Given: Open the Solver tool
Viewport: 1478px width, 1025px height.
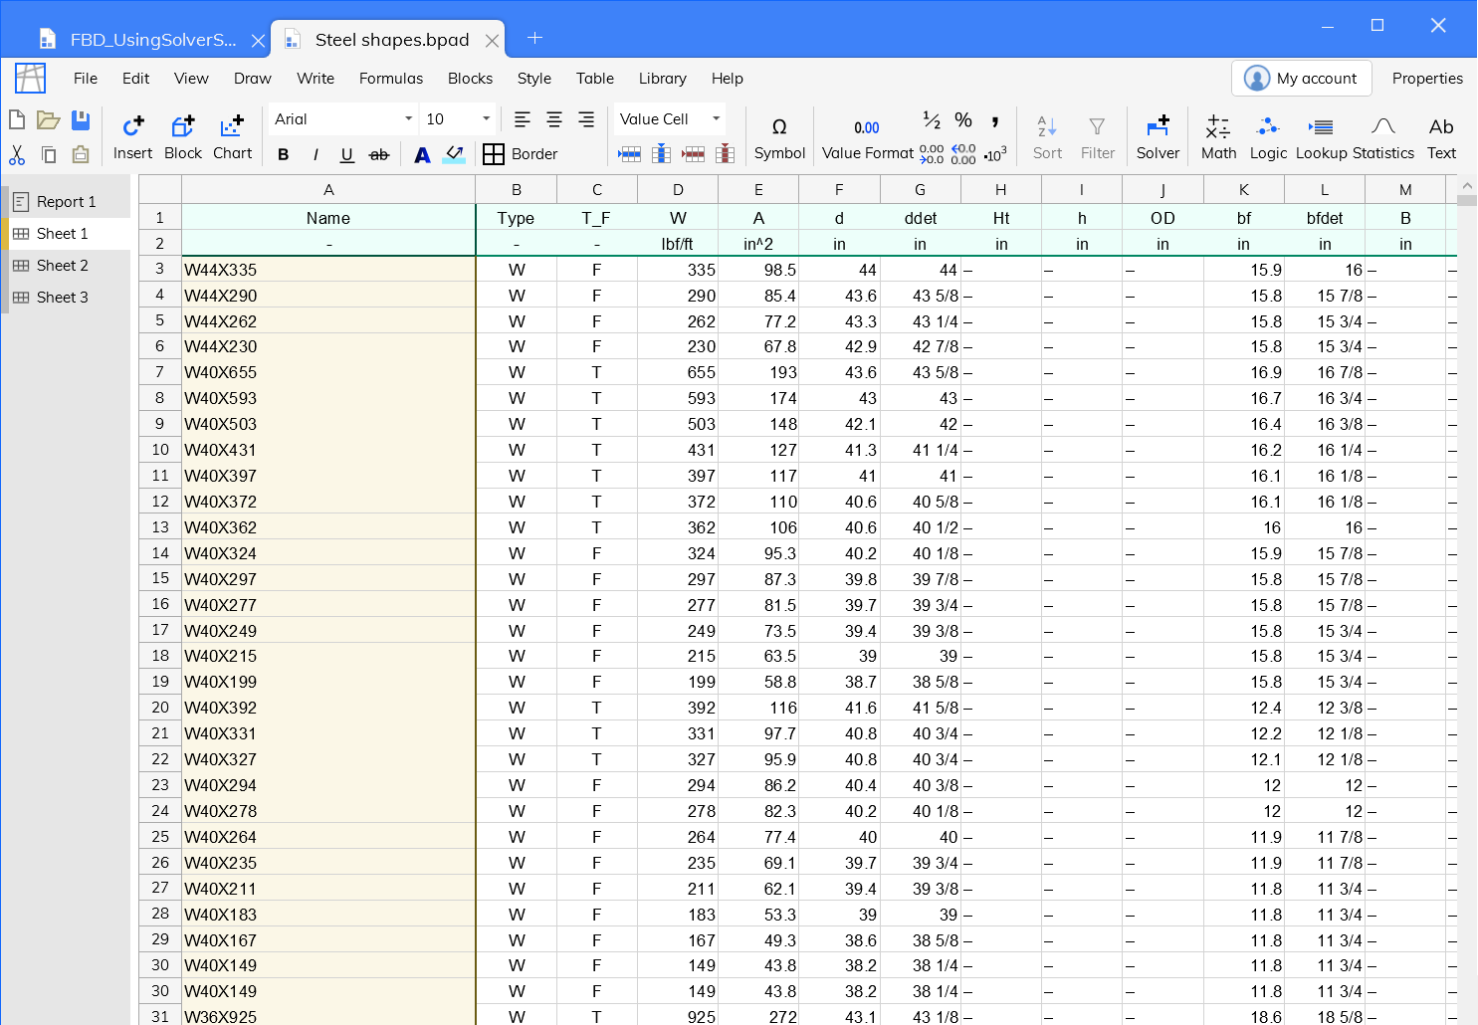Looking at the screenshot, I should (1158, 136).
